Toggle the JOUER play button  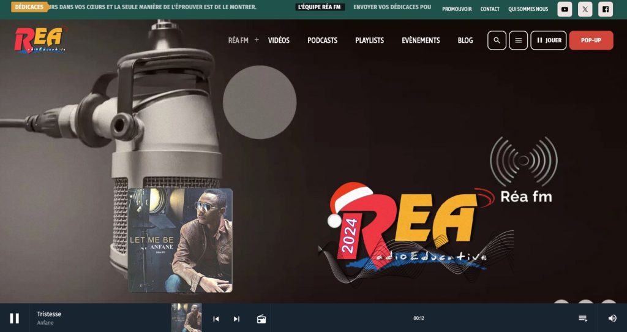[x=548, y=40]
